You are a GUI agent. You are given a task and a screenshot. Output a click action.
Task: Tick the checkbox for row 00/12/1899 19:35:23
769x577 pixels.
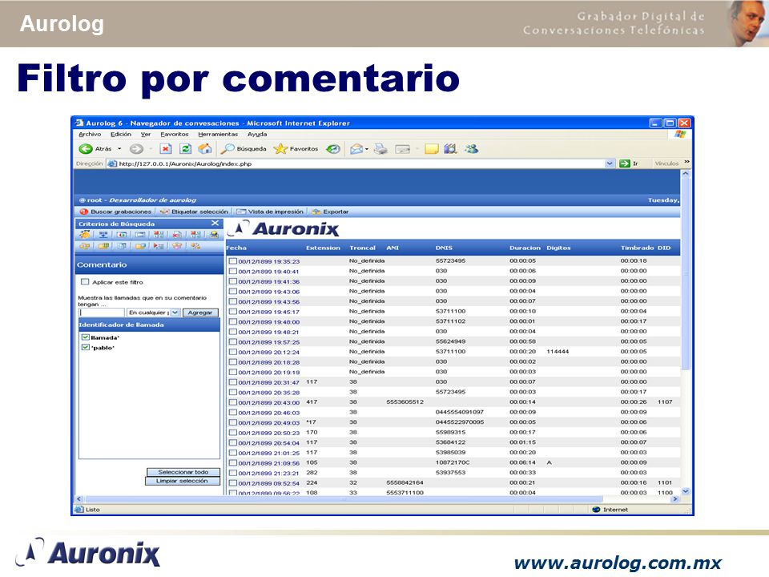coord(233,261)
